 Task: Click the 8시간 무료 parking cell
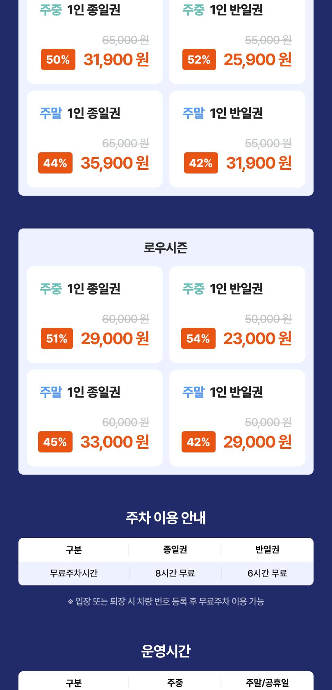175,573
